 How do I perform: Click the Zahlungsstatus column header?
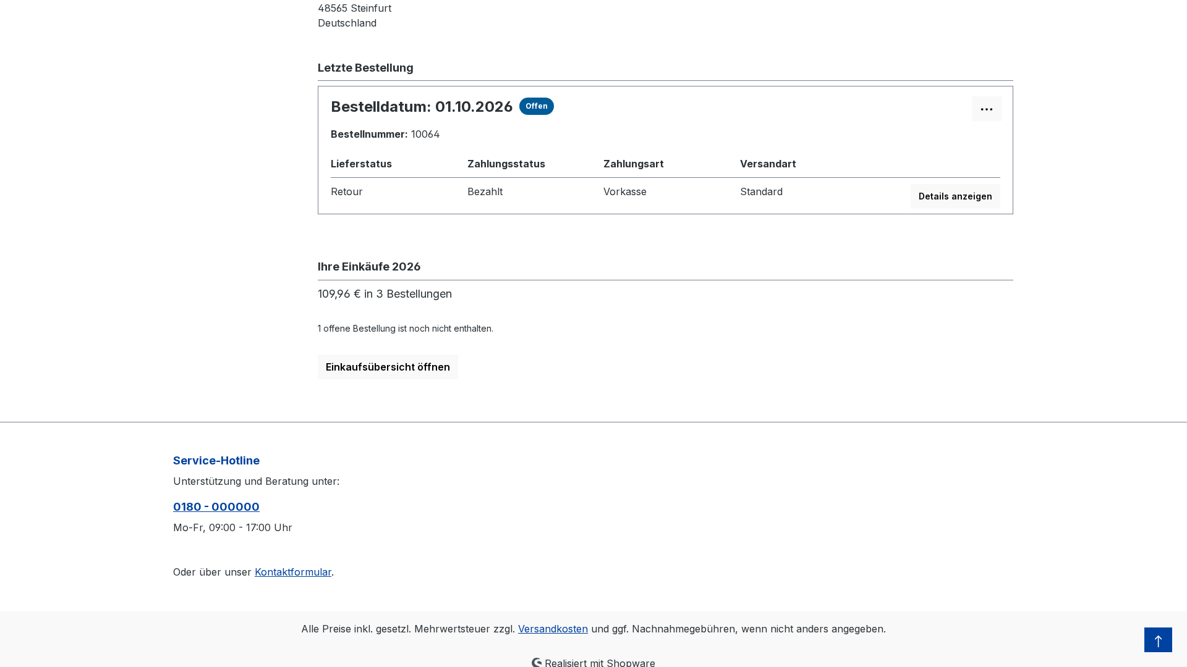pos(506,164)
